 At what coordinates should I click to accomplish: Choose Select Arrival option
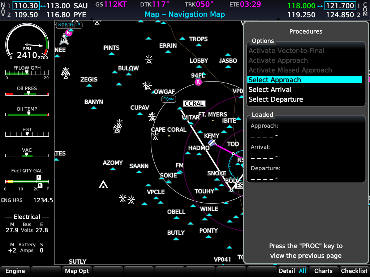(270, 89)
